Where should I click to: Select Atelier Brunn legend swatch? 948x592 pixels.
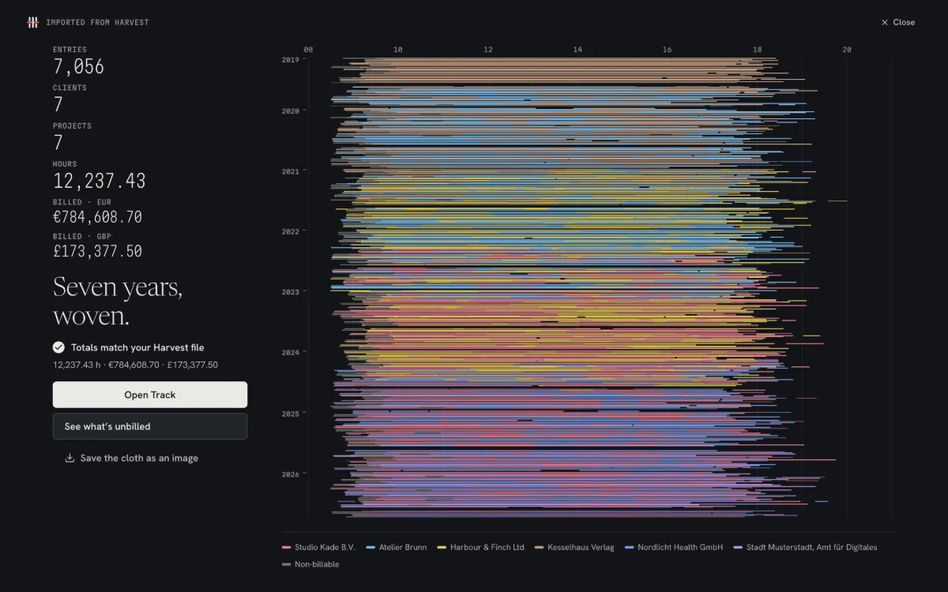point(371,547)
